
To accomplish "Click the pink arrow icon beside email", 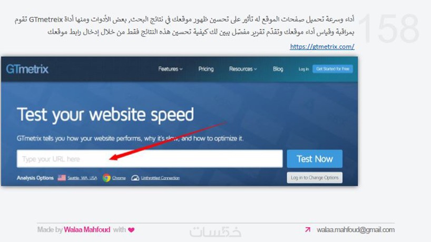I will point(308,229).
